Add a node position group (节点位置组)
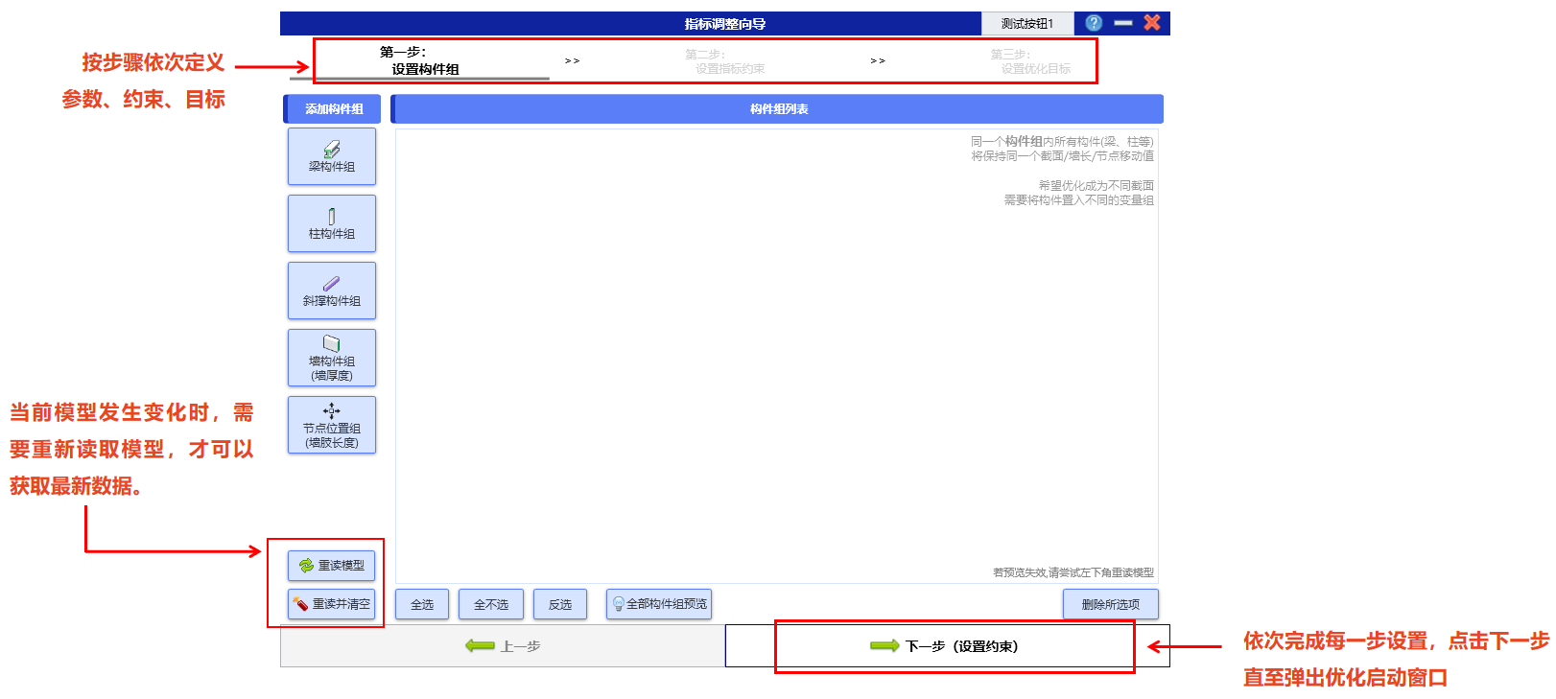 [x=332, y=425]
